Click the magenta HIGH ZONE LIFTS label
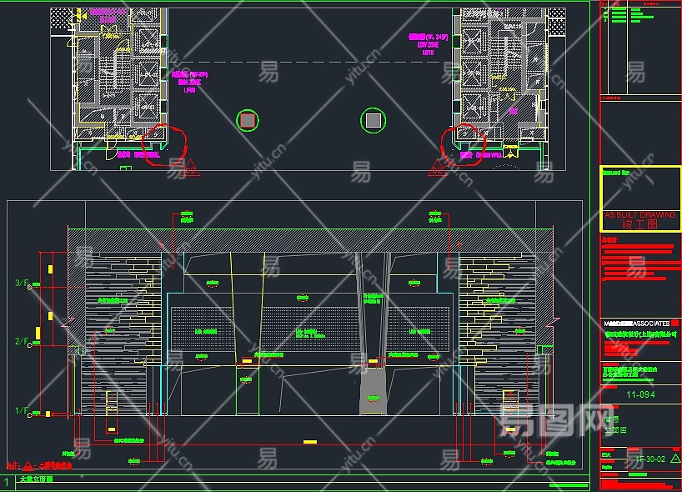 click(x=189, y=82)
